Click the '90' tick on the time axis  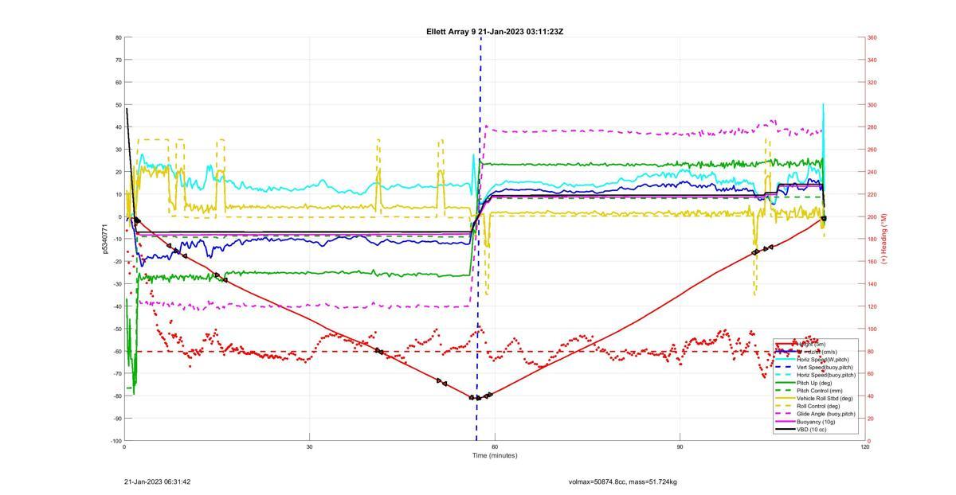point(680,446)
